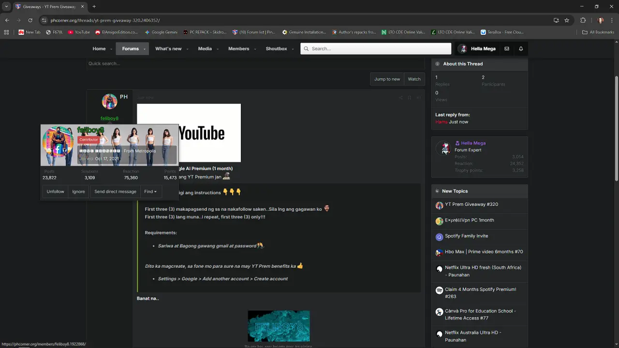Open the PC REPACK - Skidrow bookmark

tap(205, 32)
